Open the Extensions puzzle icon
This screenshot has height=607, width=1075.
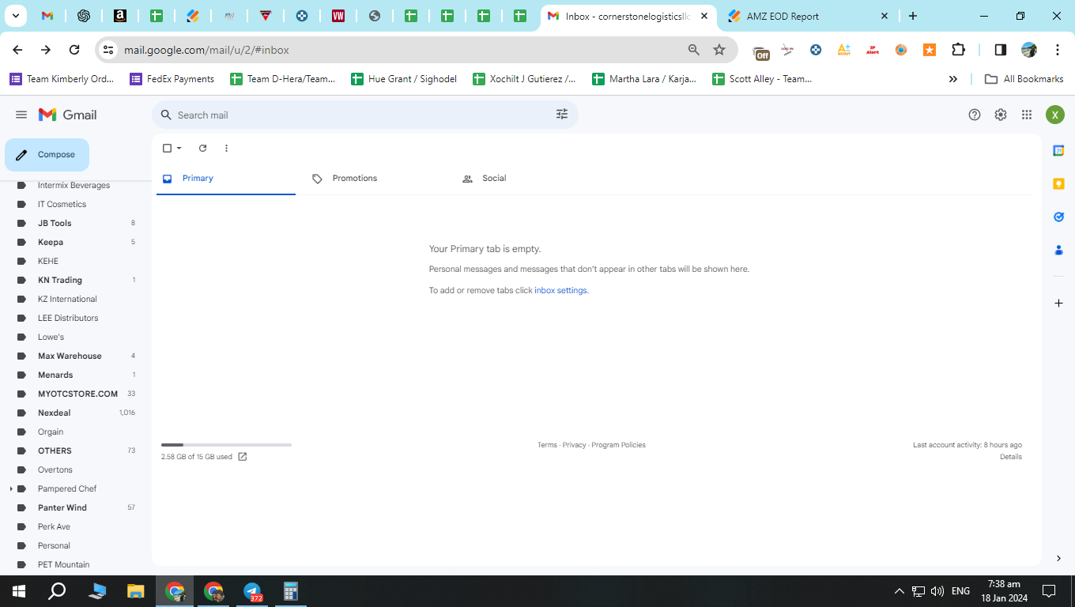tap(958, 50)
